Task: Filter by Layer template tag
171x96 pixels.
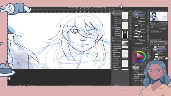Action: point(116,56)
